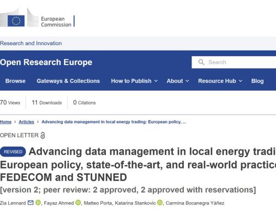Viewport: 276px width, 211px height.
Task: Click author name Katarina Stankovic
Action: tap(135, 203)
